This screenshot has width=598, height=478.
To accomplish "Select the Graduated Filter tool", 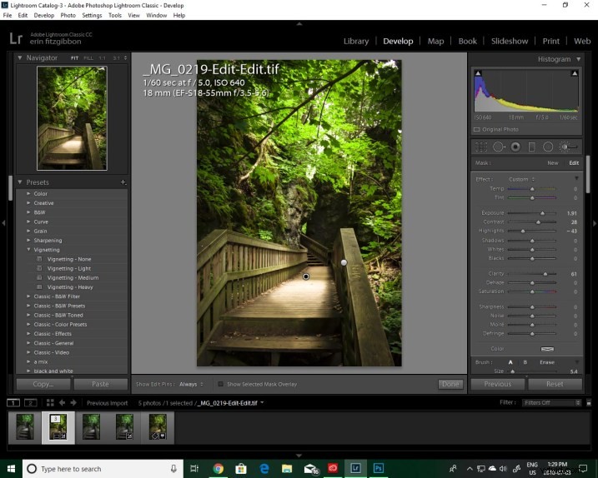I will [x=531, y=147].
